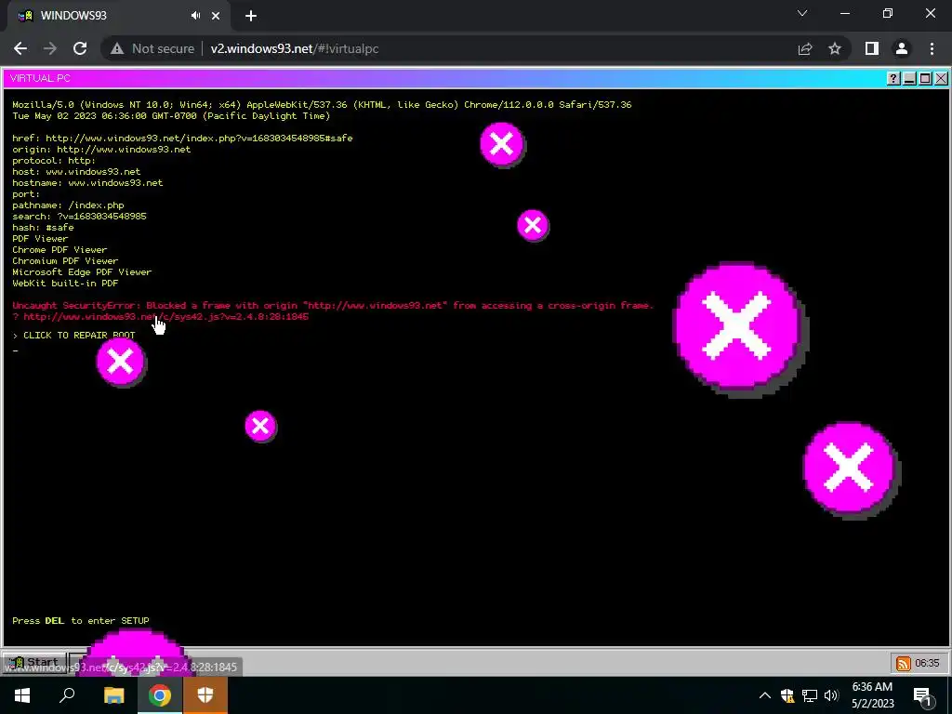Open Chrome three-dot menu

[932, 48]
